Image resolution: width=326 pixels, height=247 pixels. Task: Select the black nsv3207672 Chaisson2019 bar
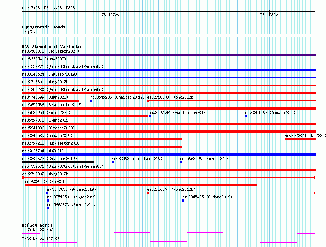pyautogui.click(x=58, y=162)
